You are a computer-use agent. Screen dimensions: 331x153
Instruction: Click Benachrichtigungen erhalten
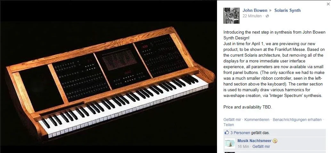point(297,120)
